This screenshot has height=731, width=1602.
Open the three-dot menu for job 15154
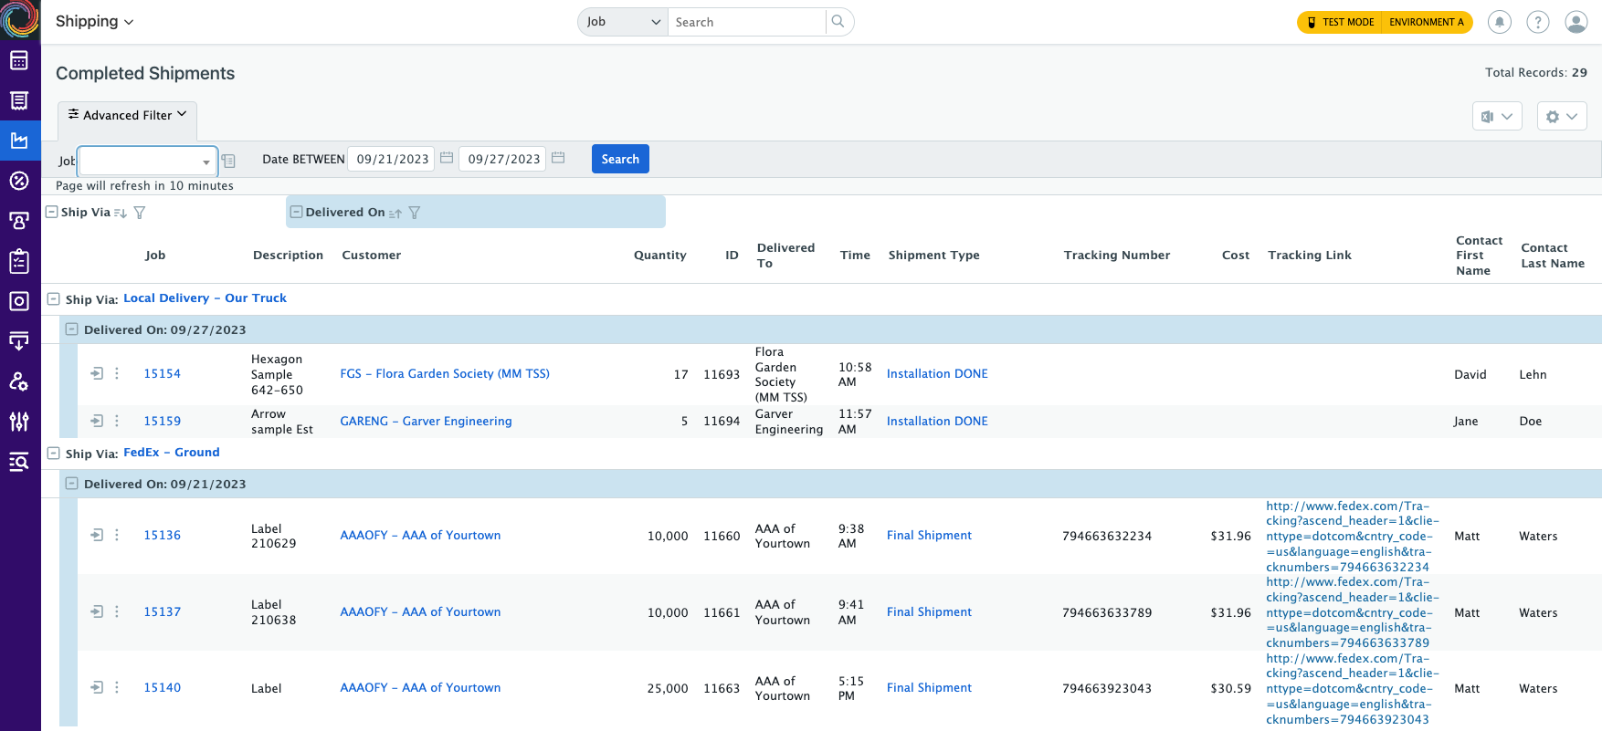[x=117, y=373]
